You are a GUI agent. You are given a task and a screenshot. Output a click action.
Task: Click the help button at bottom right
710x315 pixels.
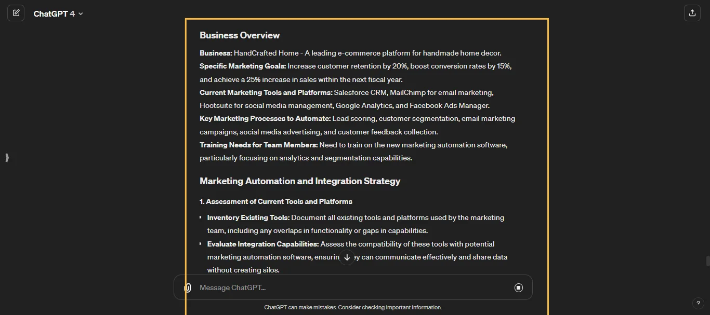coord(698,303)
